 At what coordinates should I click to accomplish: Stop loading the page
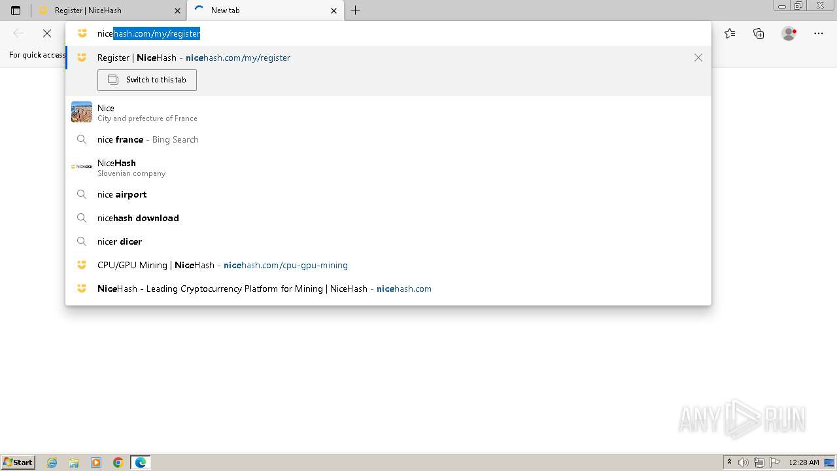click(47, 33)
